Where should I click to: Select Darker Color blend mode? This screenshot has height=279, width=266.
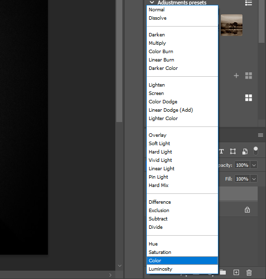point(182,68)
